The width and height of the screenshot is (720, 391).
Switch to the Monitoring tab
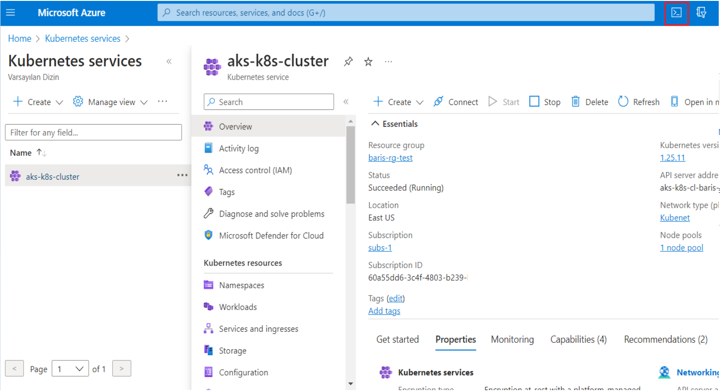tap(512, 339)
